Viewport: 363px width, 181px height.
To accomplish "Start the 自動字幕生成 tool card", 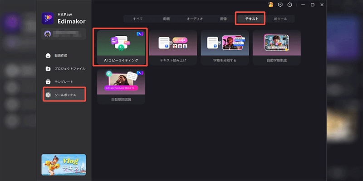I will [276, 47].
